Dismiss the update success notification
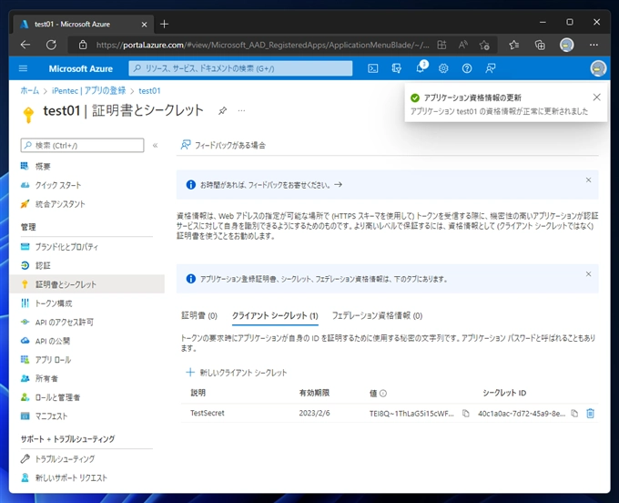This screenshot has width=619, height=503. (597, 97)
